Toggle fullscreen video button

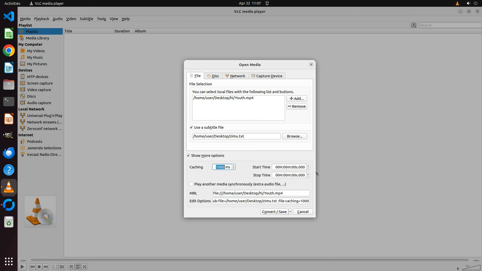(x=55, y=267)
